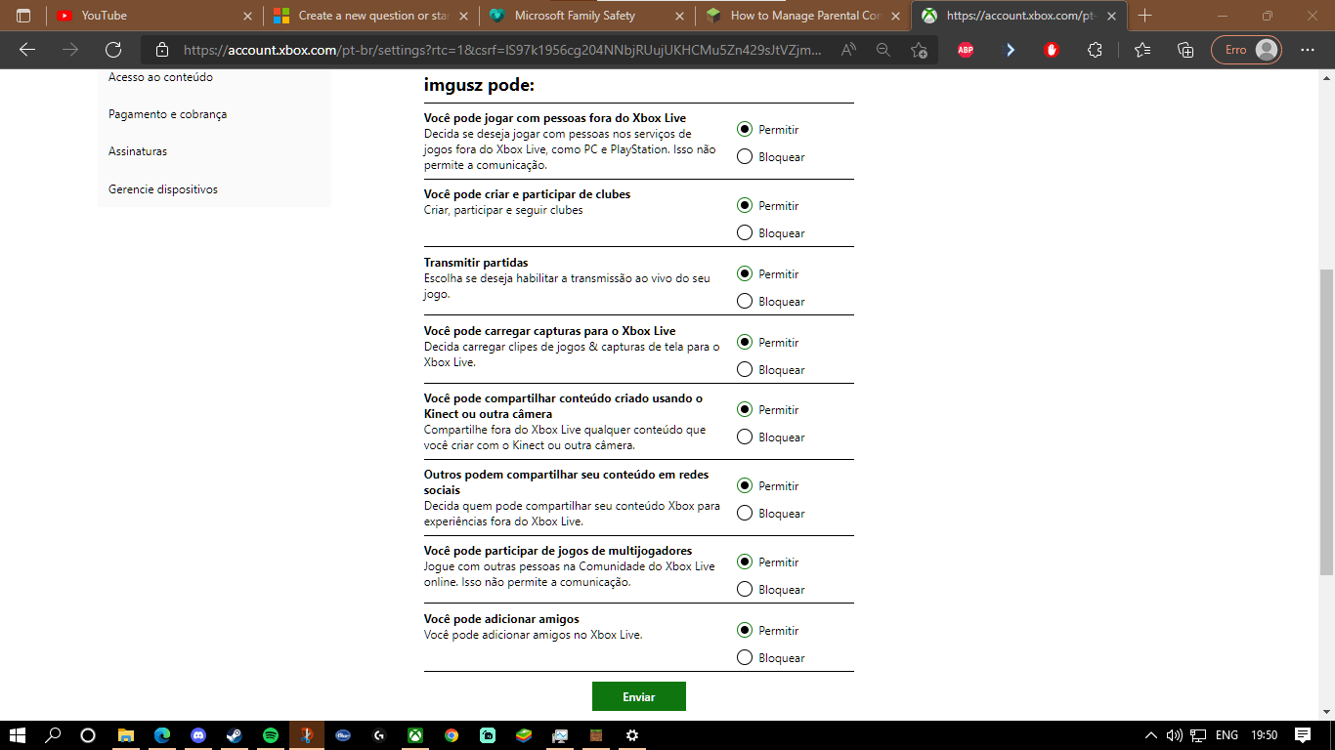The image size is (1335, 750).
Task: Open the ENG language indicator
Action: 1227,735
